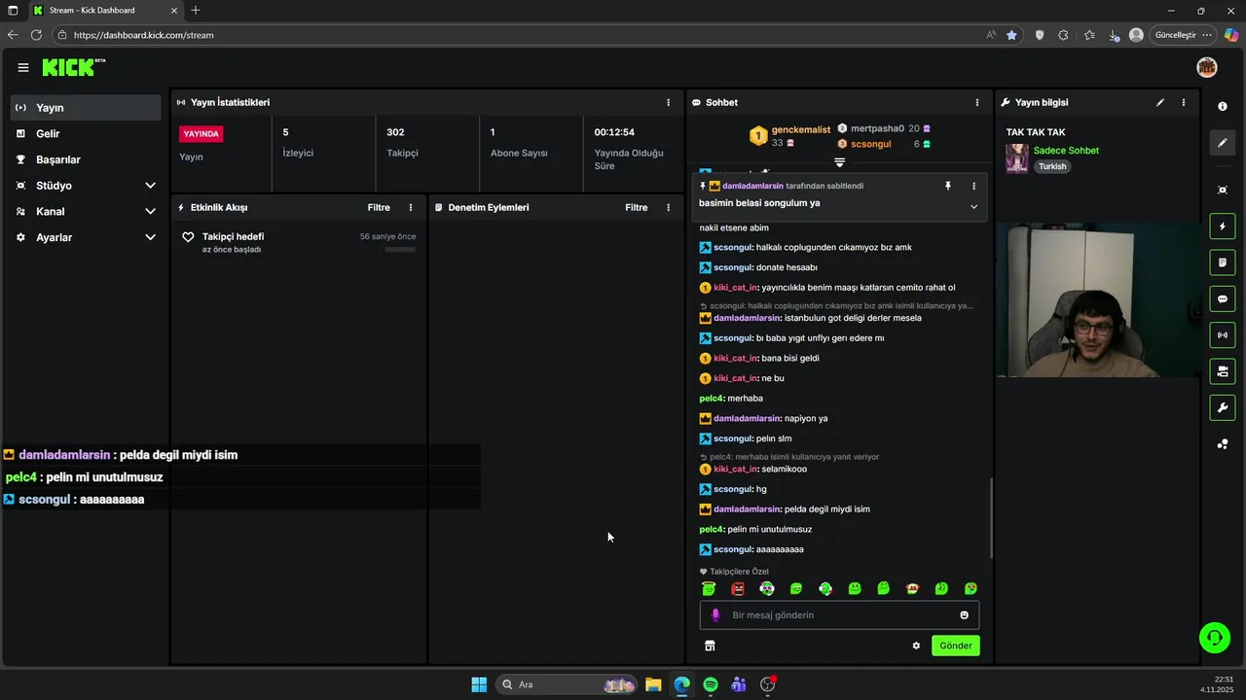The height and width of the screenshot is (700, 1246).
Task: Click the chat scrollbar
Action: click(x=992, y=518)
